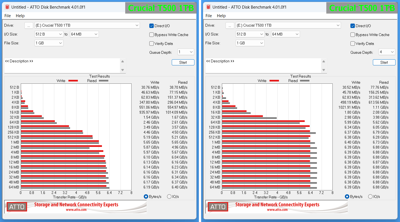Click the ATTO app icon in right window title bar
The image size is (400, 222).
pos(208,7)
